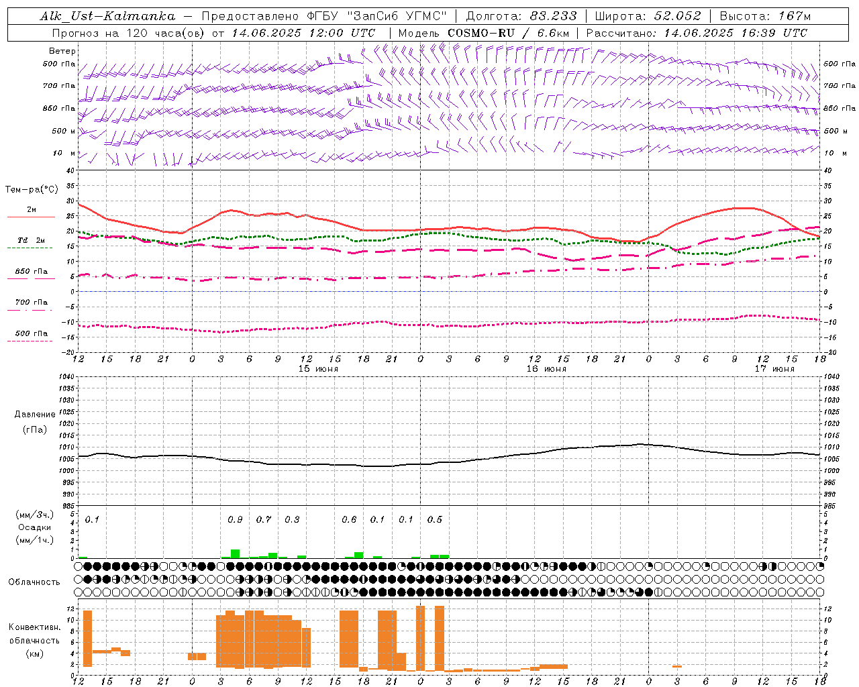Click the 0.3 precipitation value

pos(292,520)
